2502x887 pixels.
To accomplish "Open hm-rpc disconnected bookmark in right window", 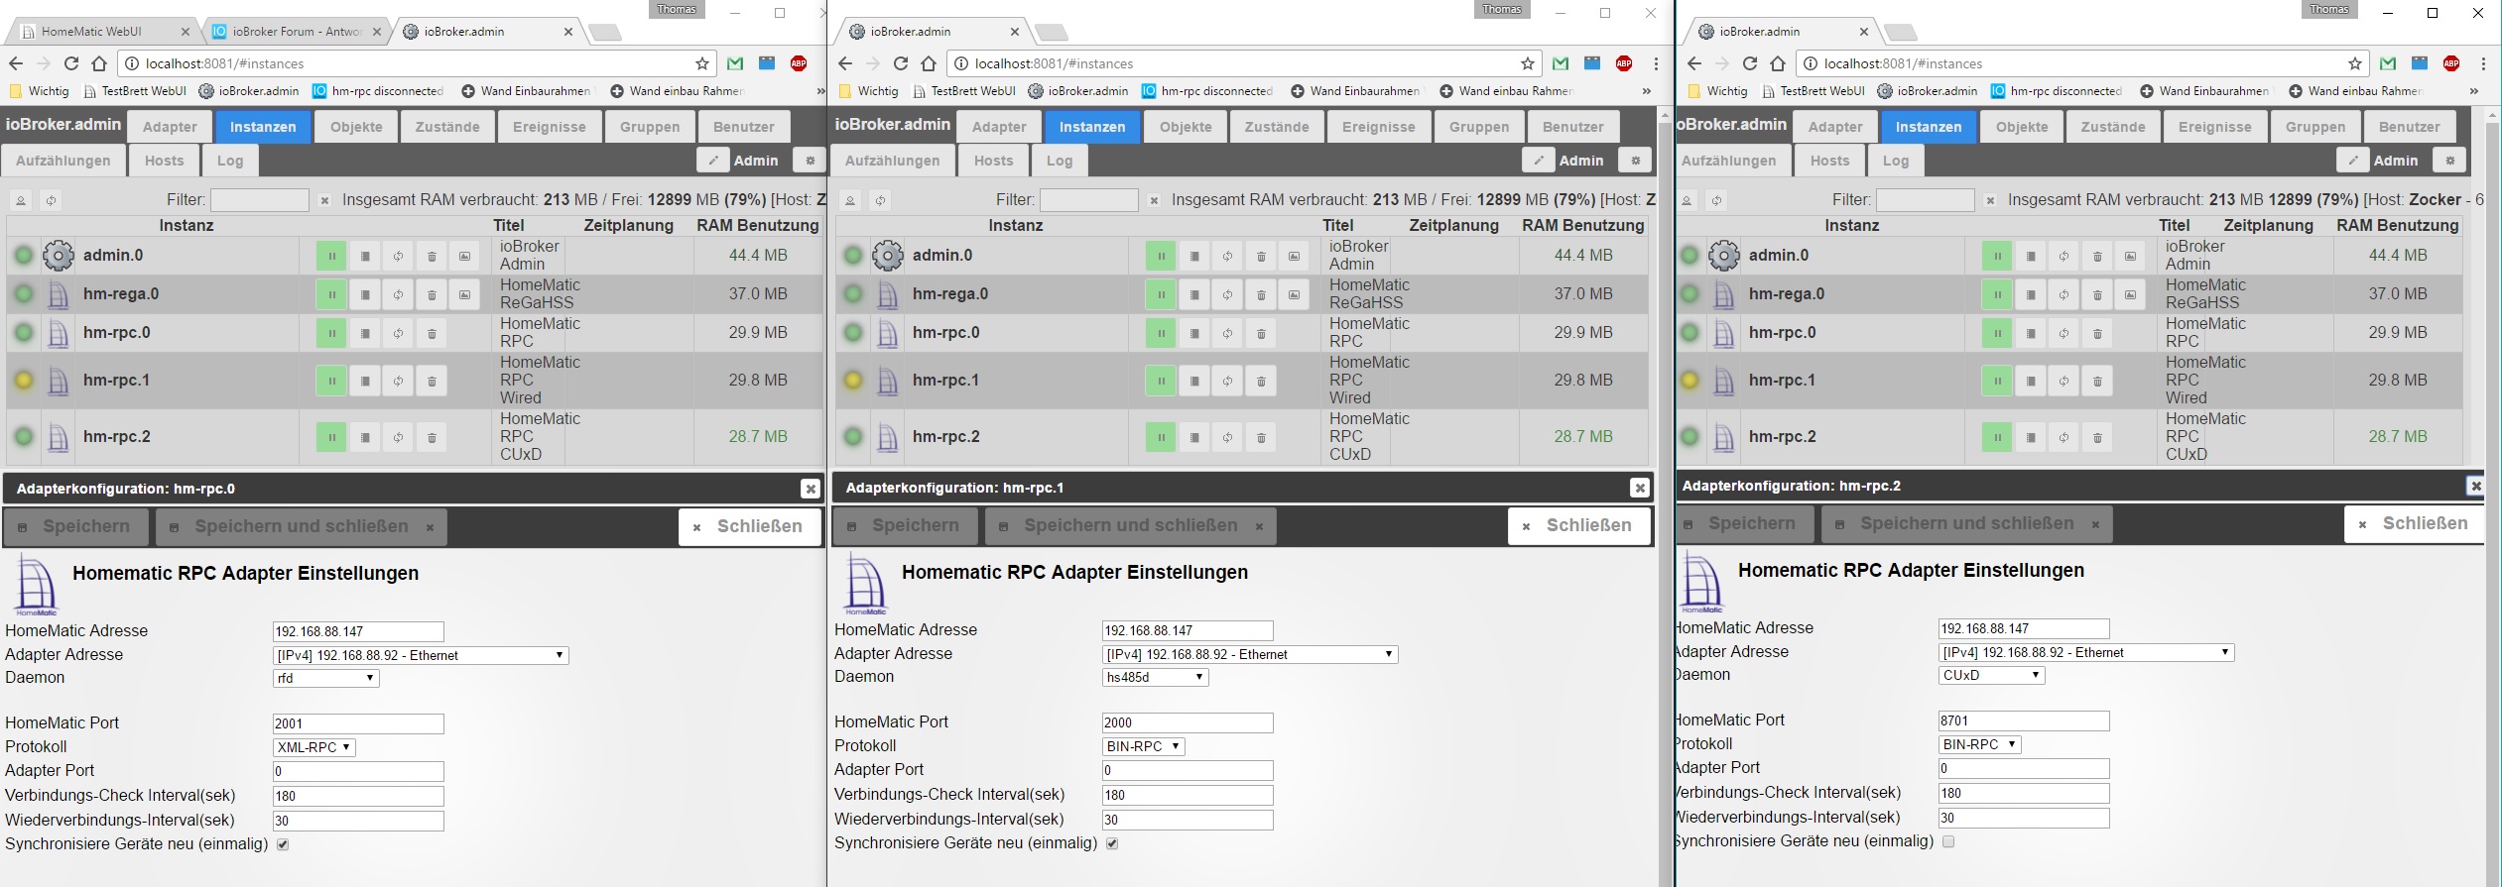I will [2057, 91].
